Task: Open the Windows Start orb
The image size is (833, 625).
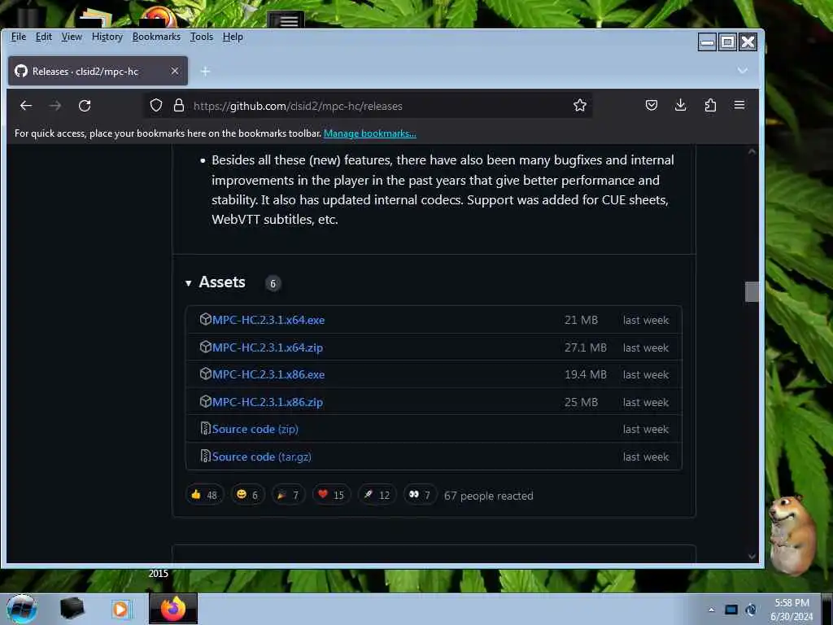Action: [x=22, y=609]
